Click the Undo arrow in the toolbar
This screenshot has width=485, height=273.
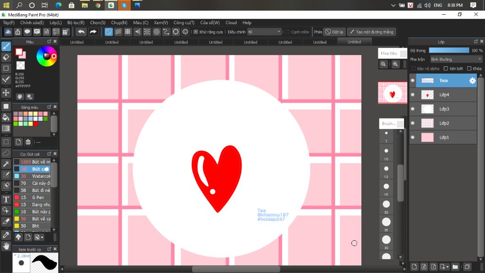(x=81, y=32)
